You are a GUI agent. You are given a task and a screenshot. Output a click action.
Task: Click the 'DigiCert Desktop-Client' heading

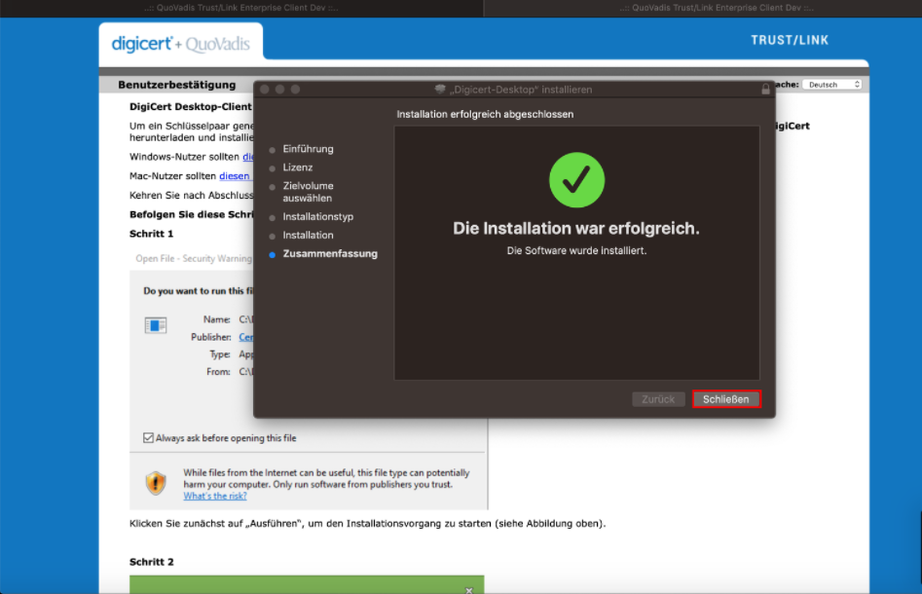[x=191, y=106]
